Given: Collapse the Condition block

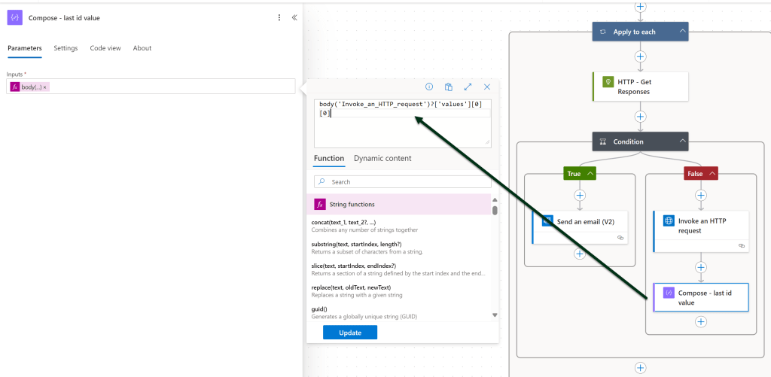Looking at the screenshot, I should [682, 141].
